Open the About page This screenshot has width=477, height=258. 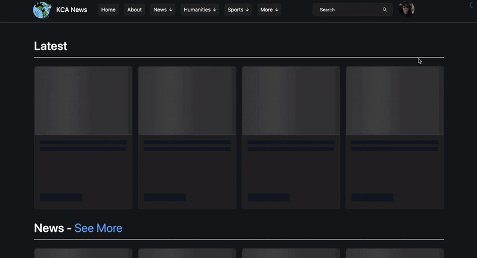click(x=134, y=10)
